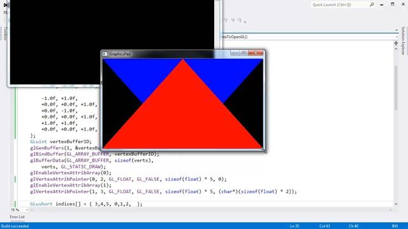Click the GraphicsPad window title bar text
This screenshot has width=408, height=229.
(x=120, y=54)
